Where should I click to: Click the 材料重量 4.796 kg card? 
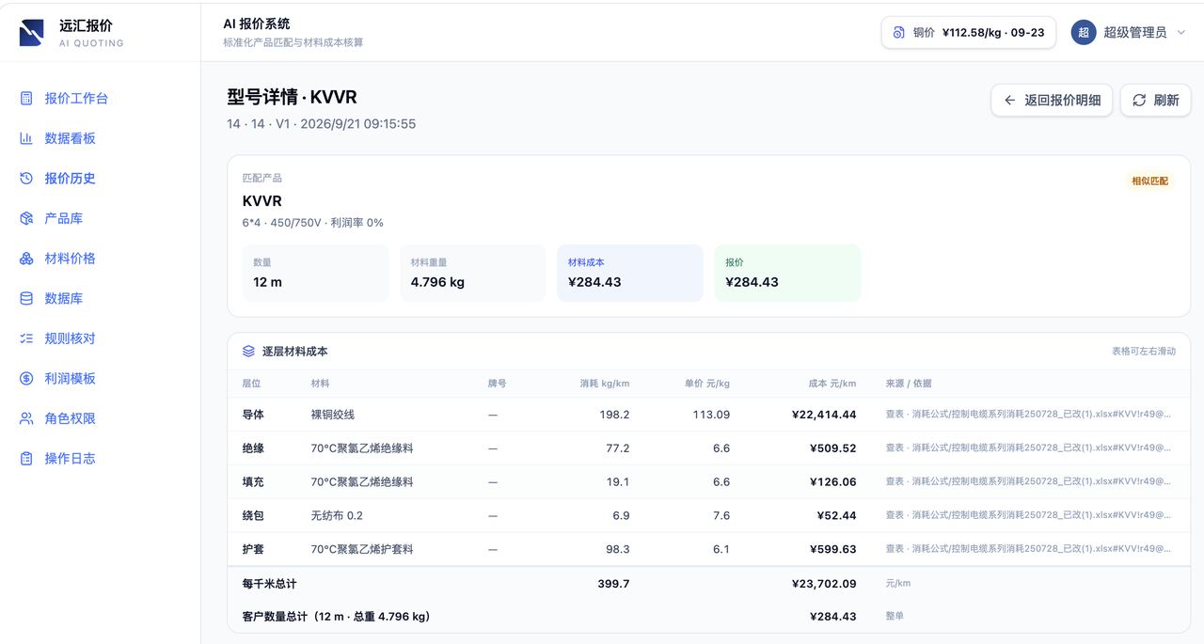tap(472, 274)
